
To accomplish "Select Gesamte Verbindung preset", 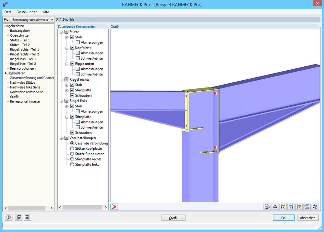I will 72,143.
